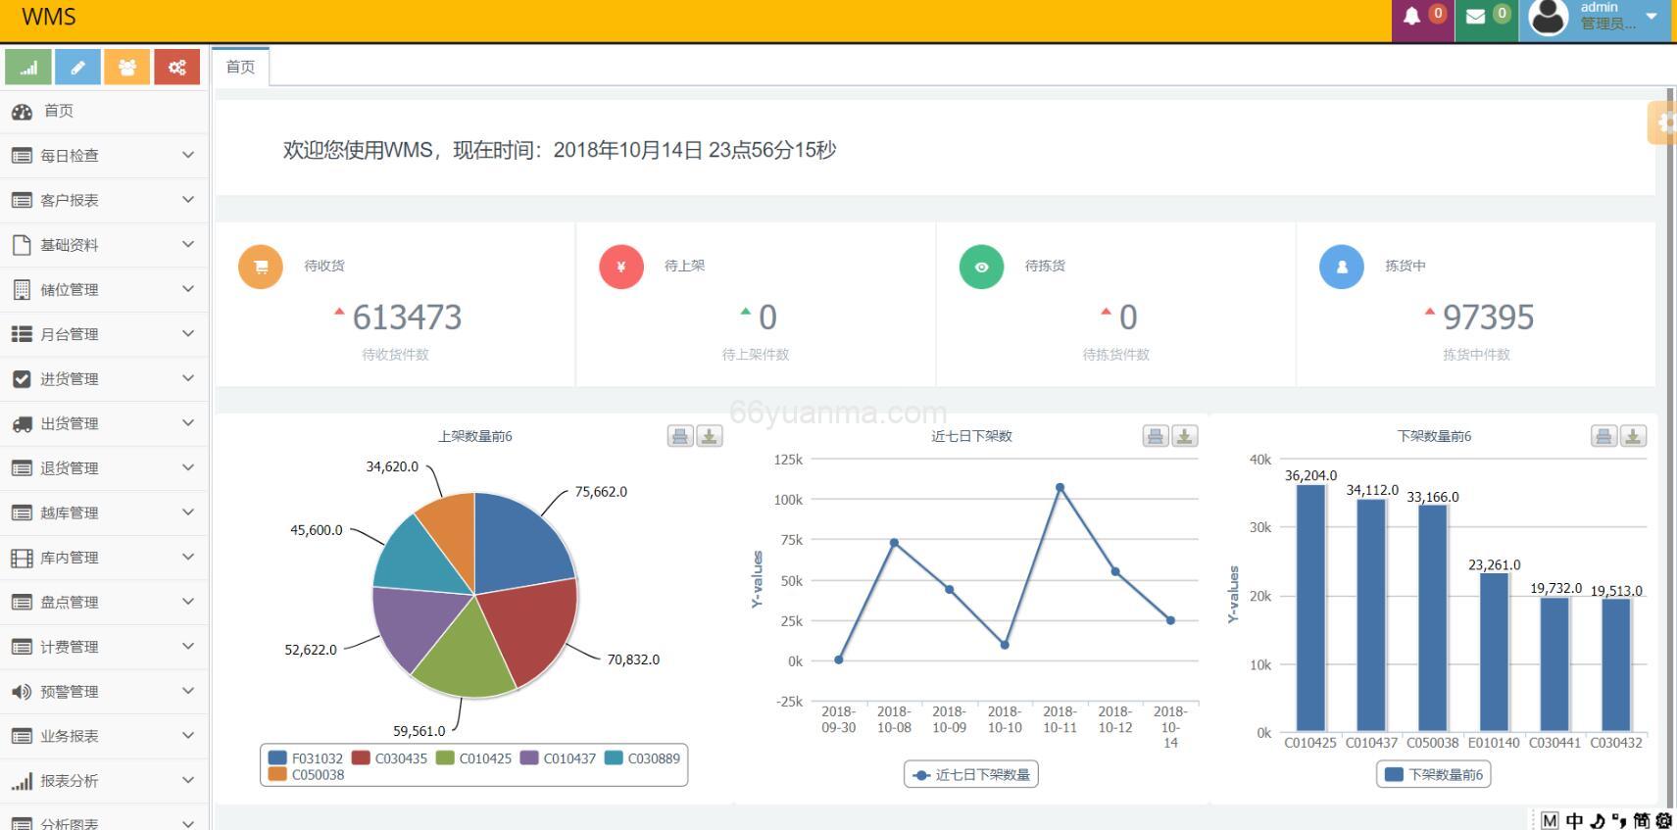1677x830 pixels.
Task: Click the C030435 red legend swatch
Action: point(361,758)
